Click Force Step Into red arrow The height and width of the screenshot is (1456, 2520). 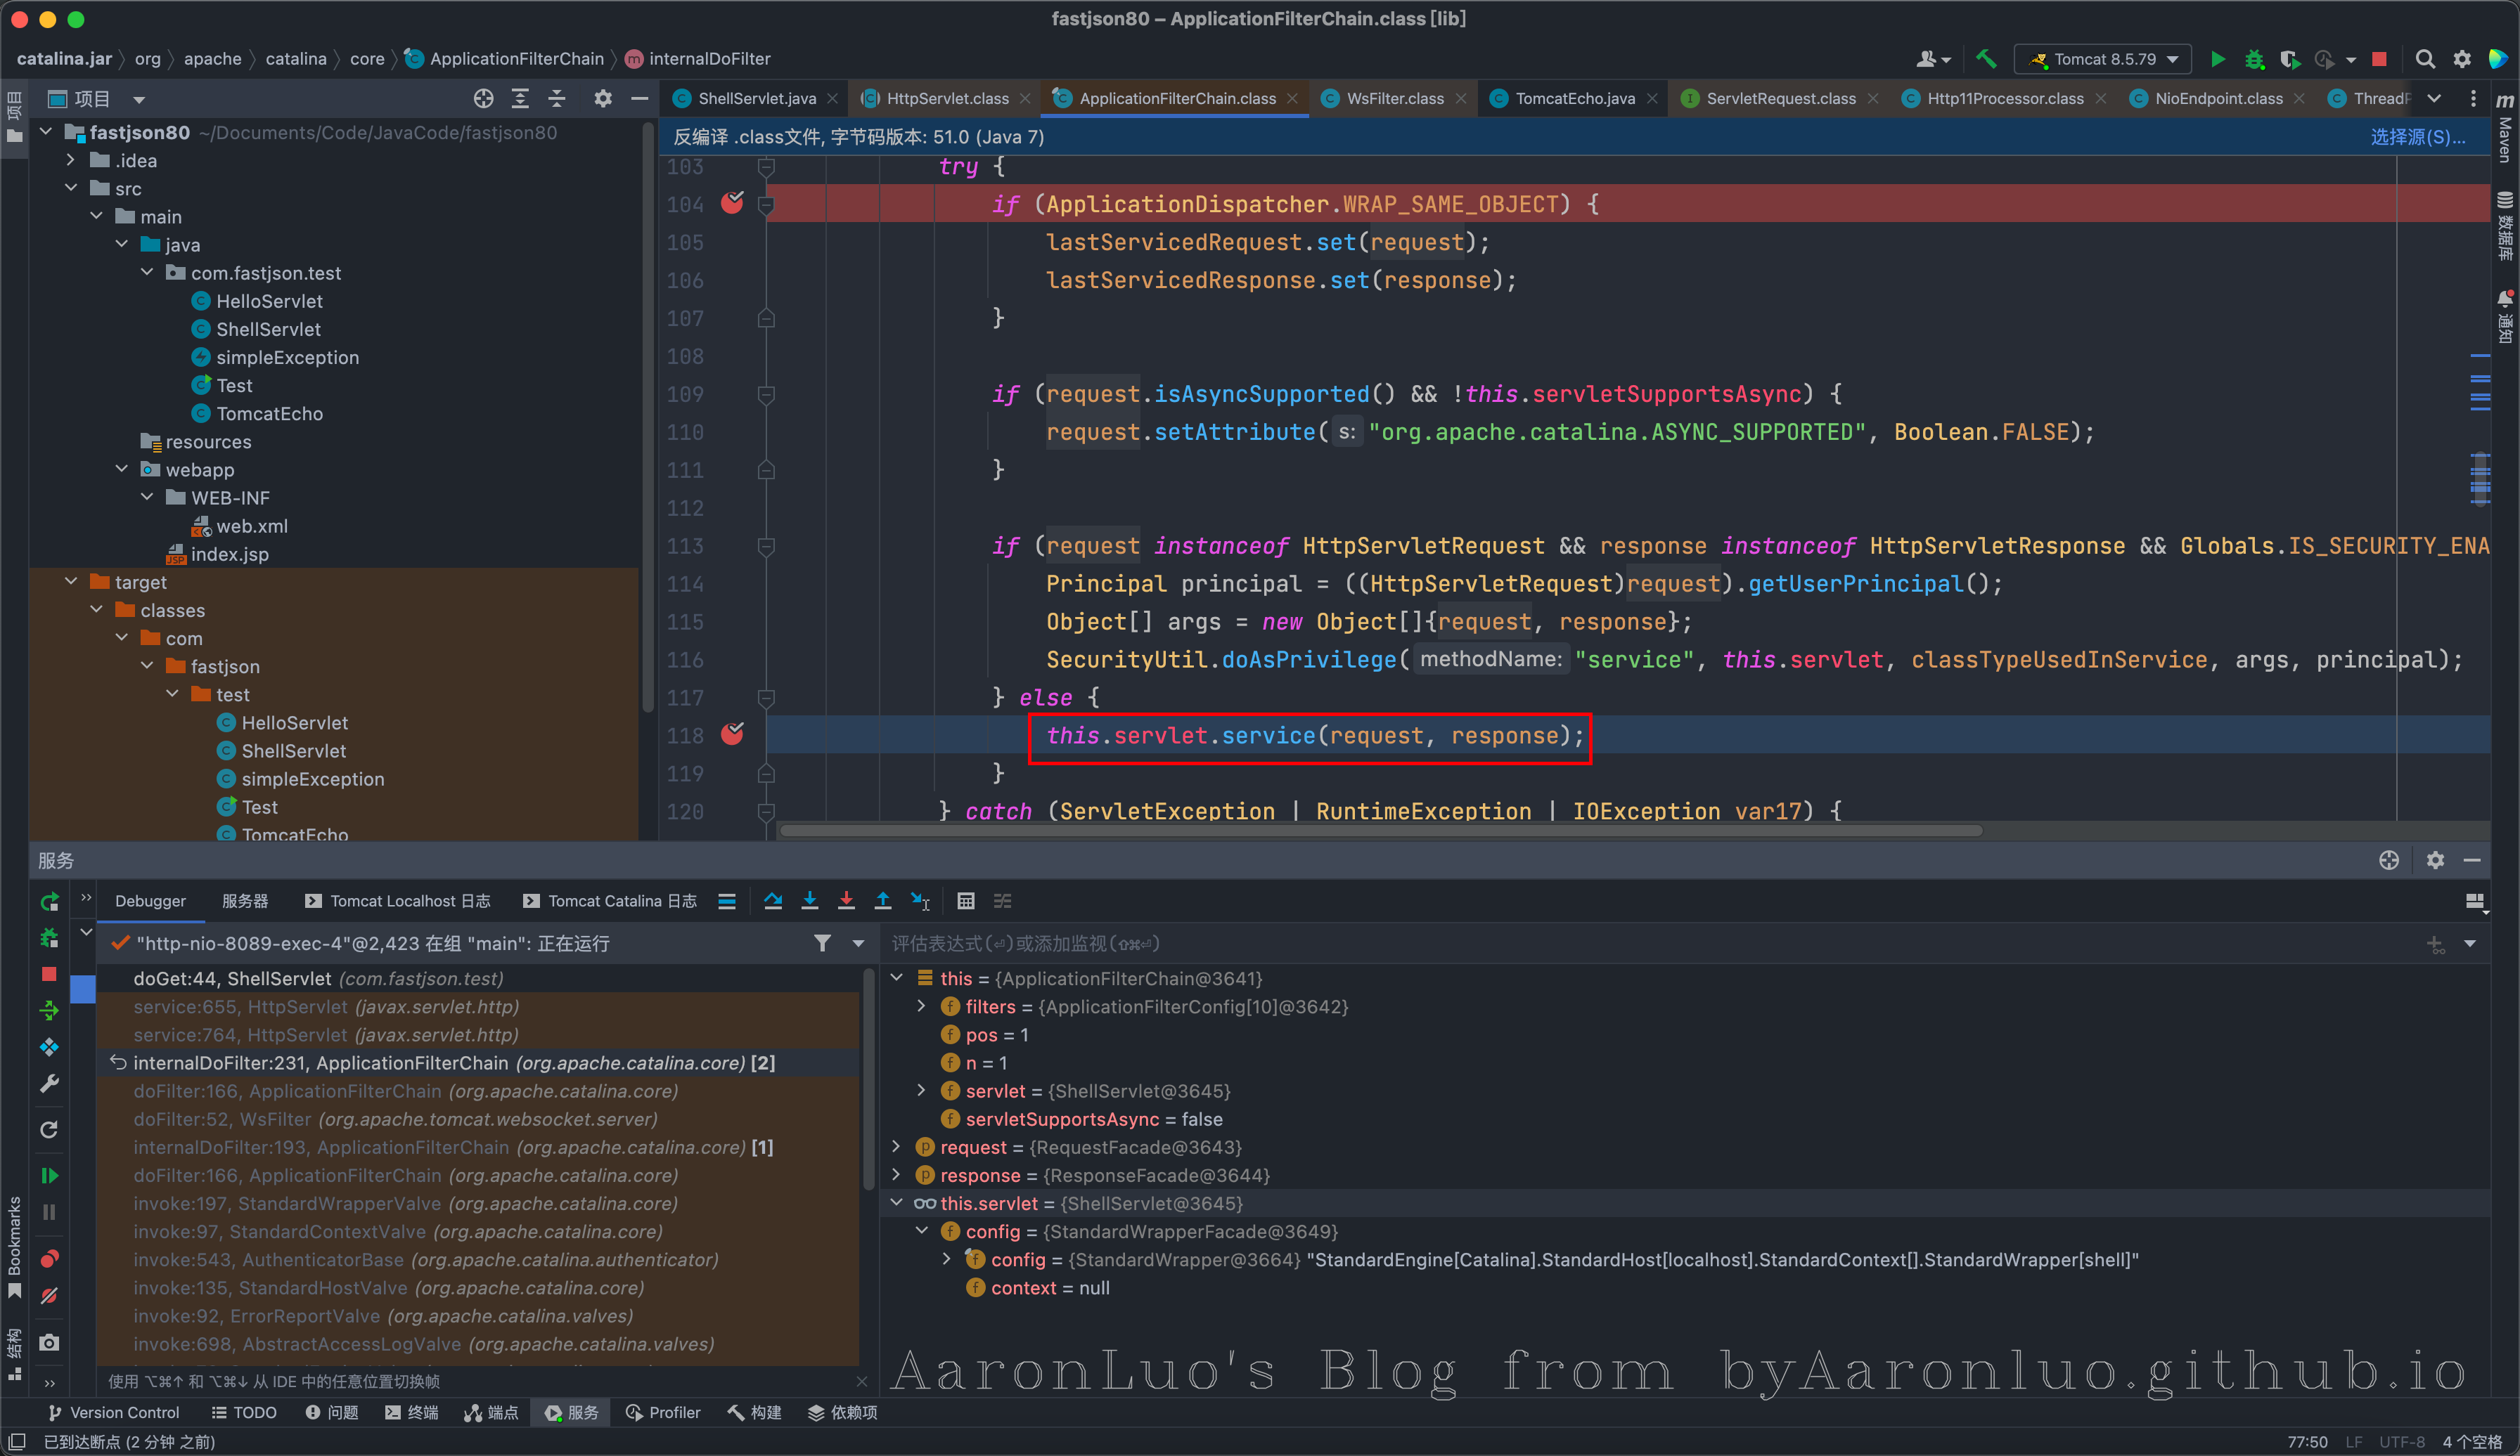click(x=846, y=902)
